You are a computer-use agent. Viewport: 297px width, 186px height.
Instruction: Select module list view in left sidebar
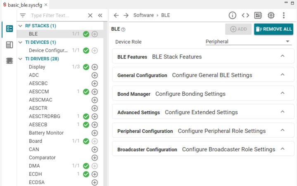click(x=10, y=28)
